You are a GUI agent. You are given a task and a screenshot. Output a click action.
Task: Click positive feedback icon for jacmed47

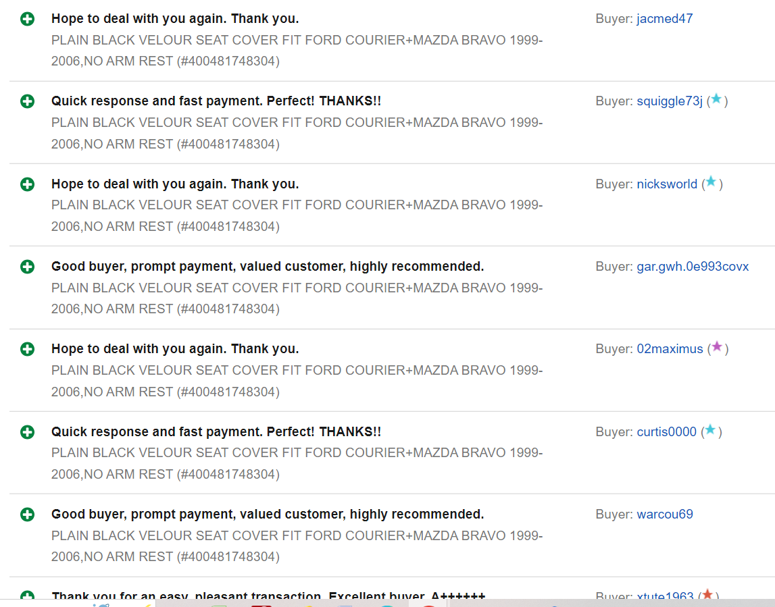(27, 20)
